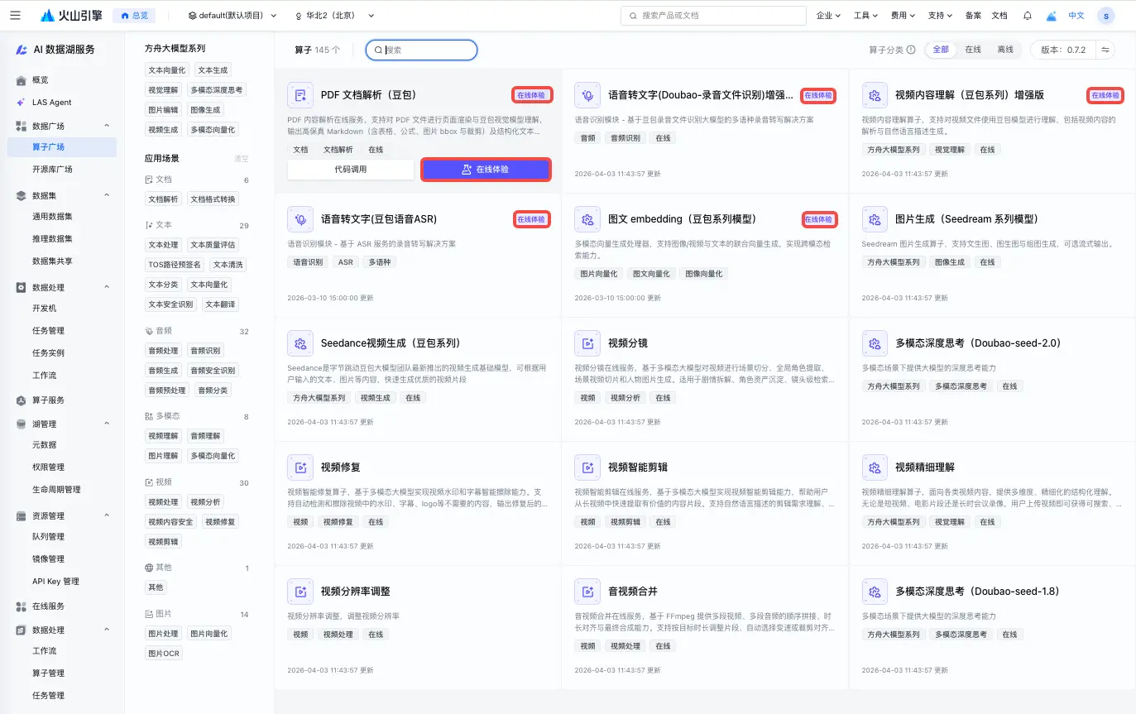Image resolution: width=1136 pixels, height=714 pixels.
Task: Click the 代码调用 button
Action: click(351, 170)
